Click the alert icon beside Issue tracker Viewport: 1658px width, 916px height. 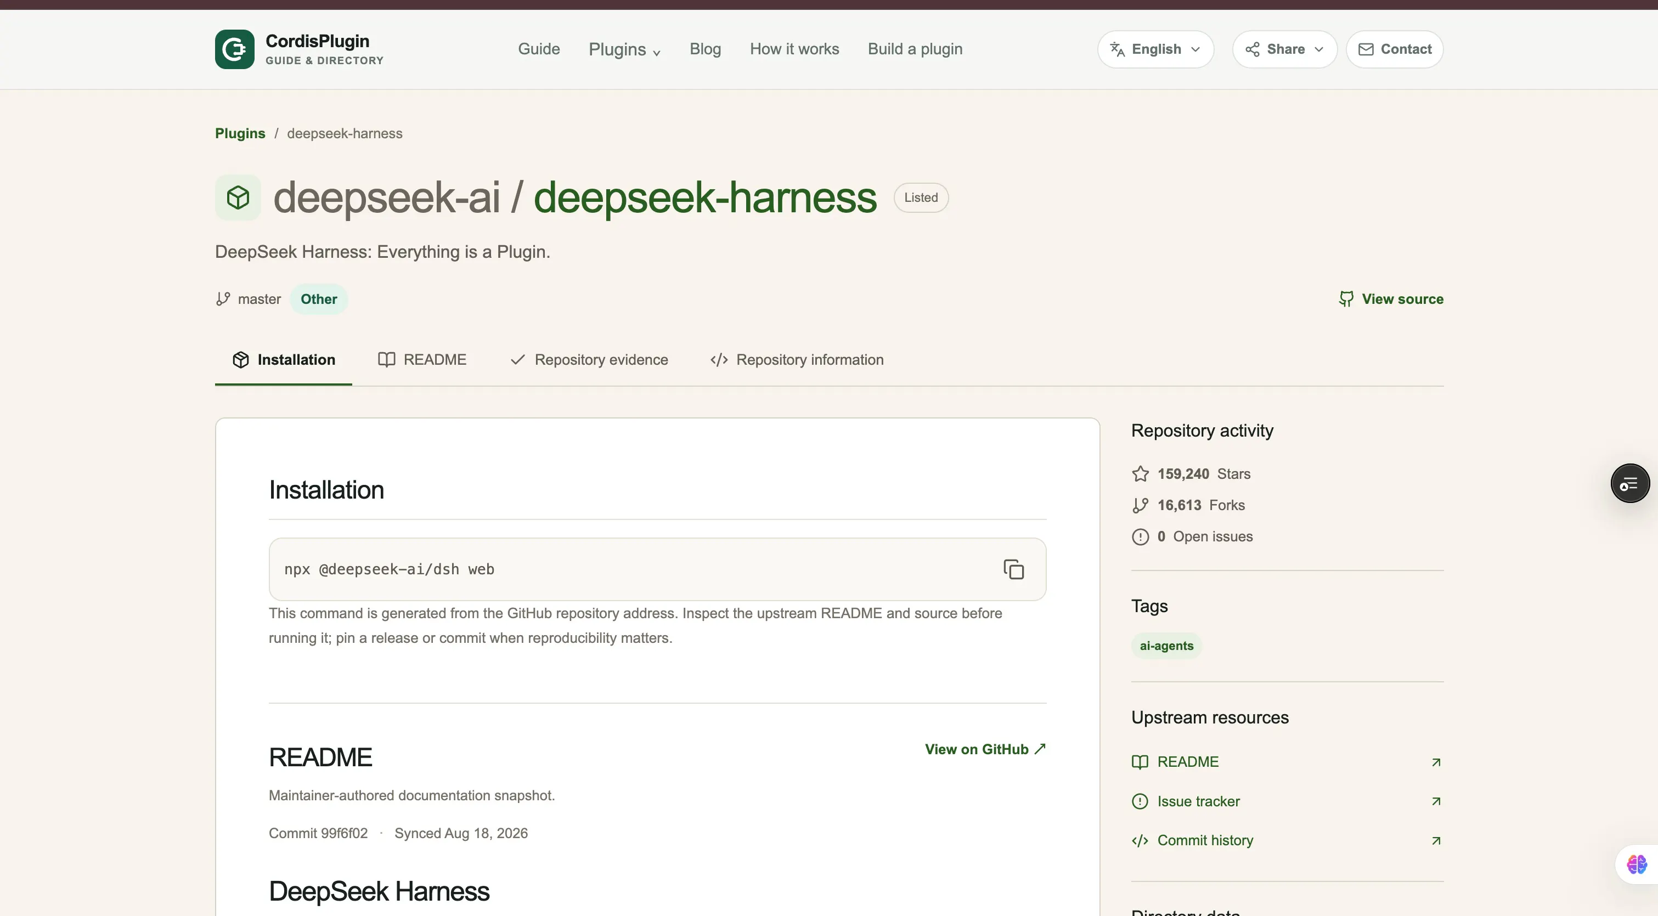tap(1140, 801)
